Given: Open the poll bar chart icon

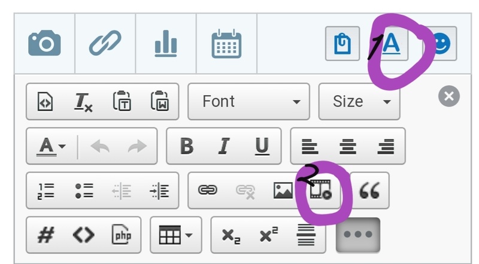Looking at the screenshot, I should click(165, 44).
